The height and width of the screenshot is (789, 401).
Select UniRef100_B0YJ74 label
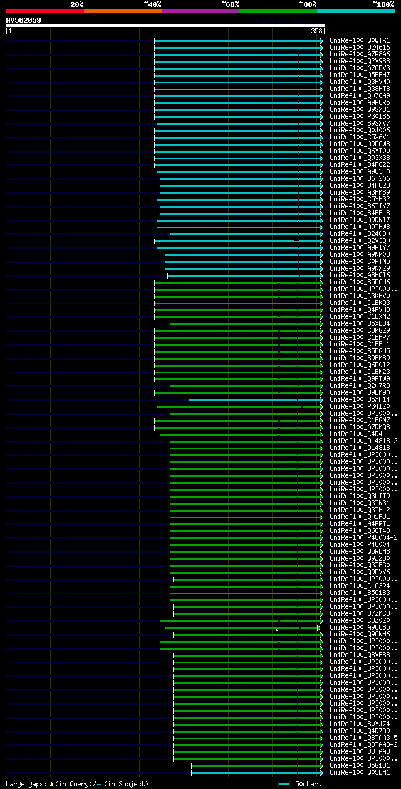pos(360,724)
